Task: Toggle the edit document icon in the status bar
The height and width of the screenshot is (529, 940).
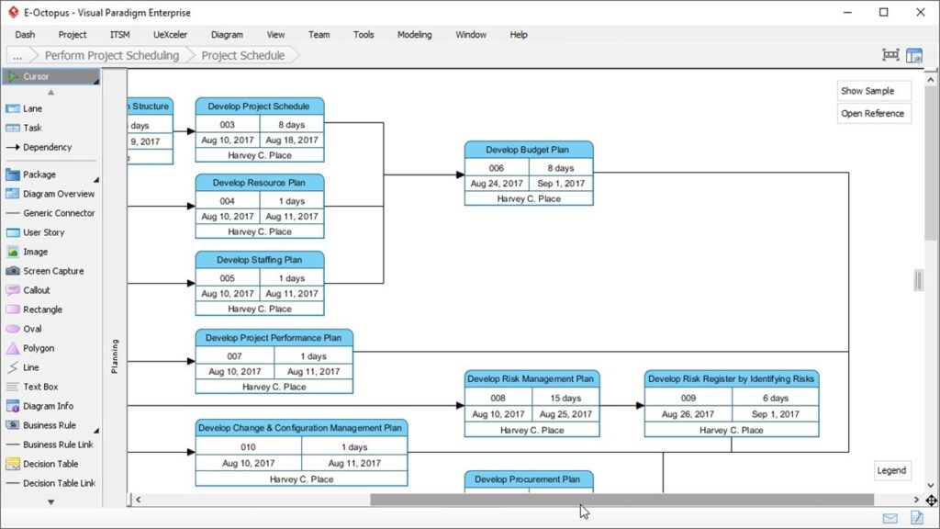Action: pyautogui.click(x=916, y=517)
